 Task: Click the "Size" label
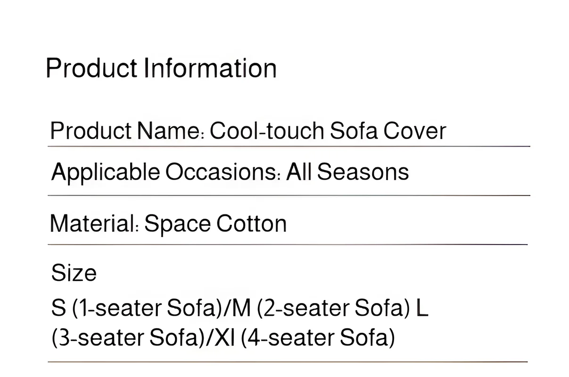[x=74, y=273]
